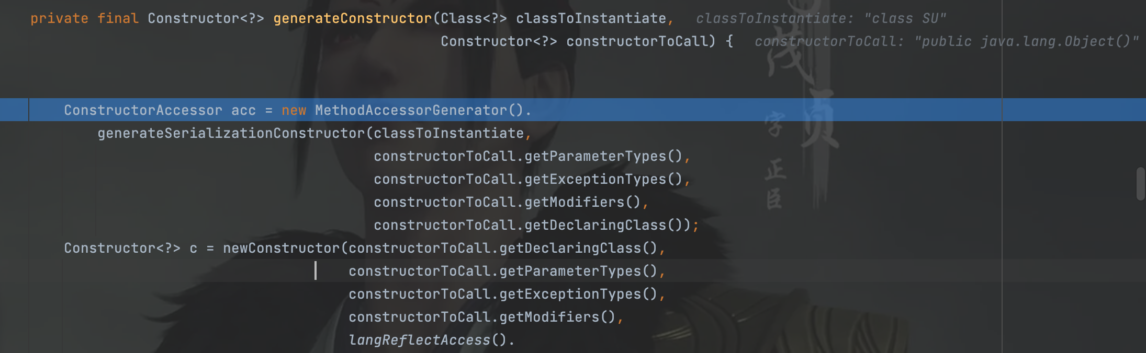Click getModifiers() directly above langReflectAccess
1146x353 pixels.
557,317
